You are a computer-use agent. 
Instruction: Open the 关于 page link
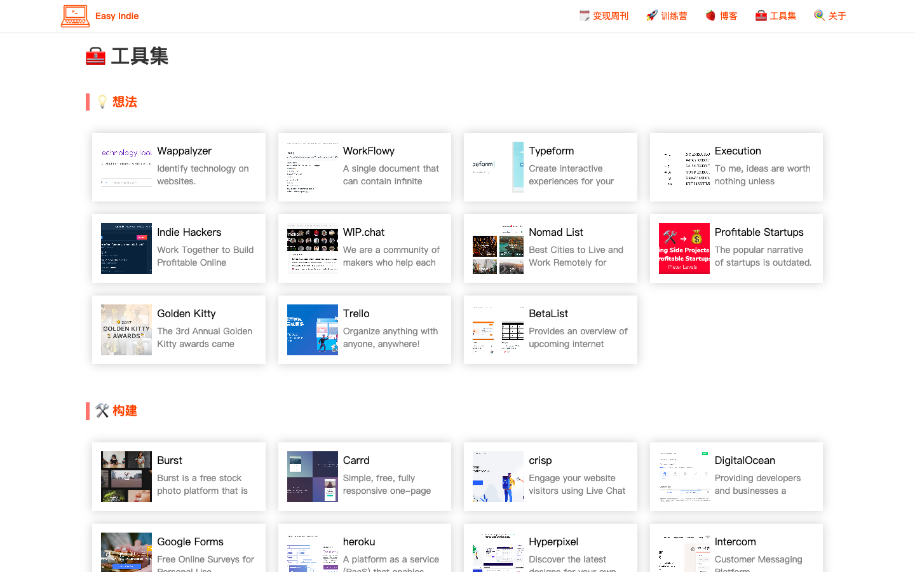click(837, 16)
